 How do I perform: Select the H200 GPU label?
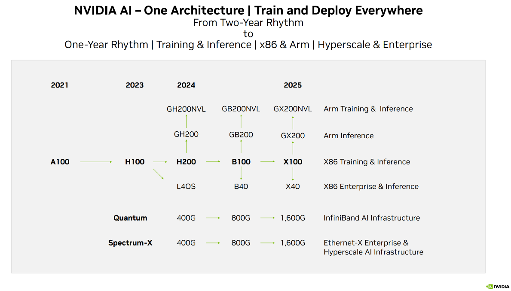click(x=186, y=162)
